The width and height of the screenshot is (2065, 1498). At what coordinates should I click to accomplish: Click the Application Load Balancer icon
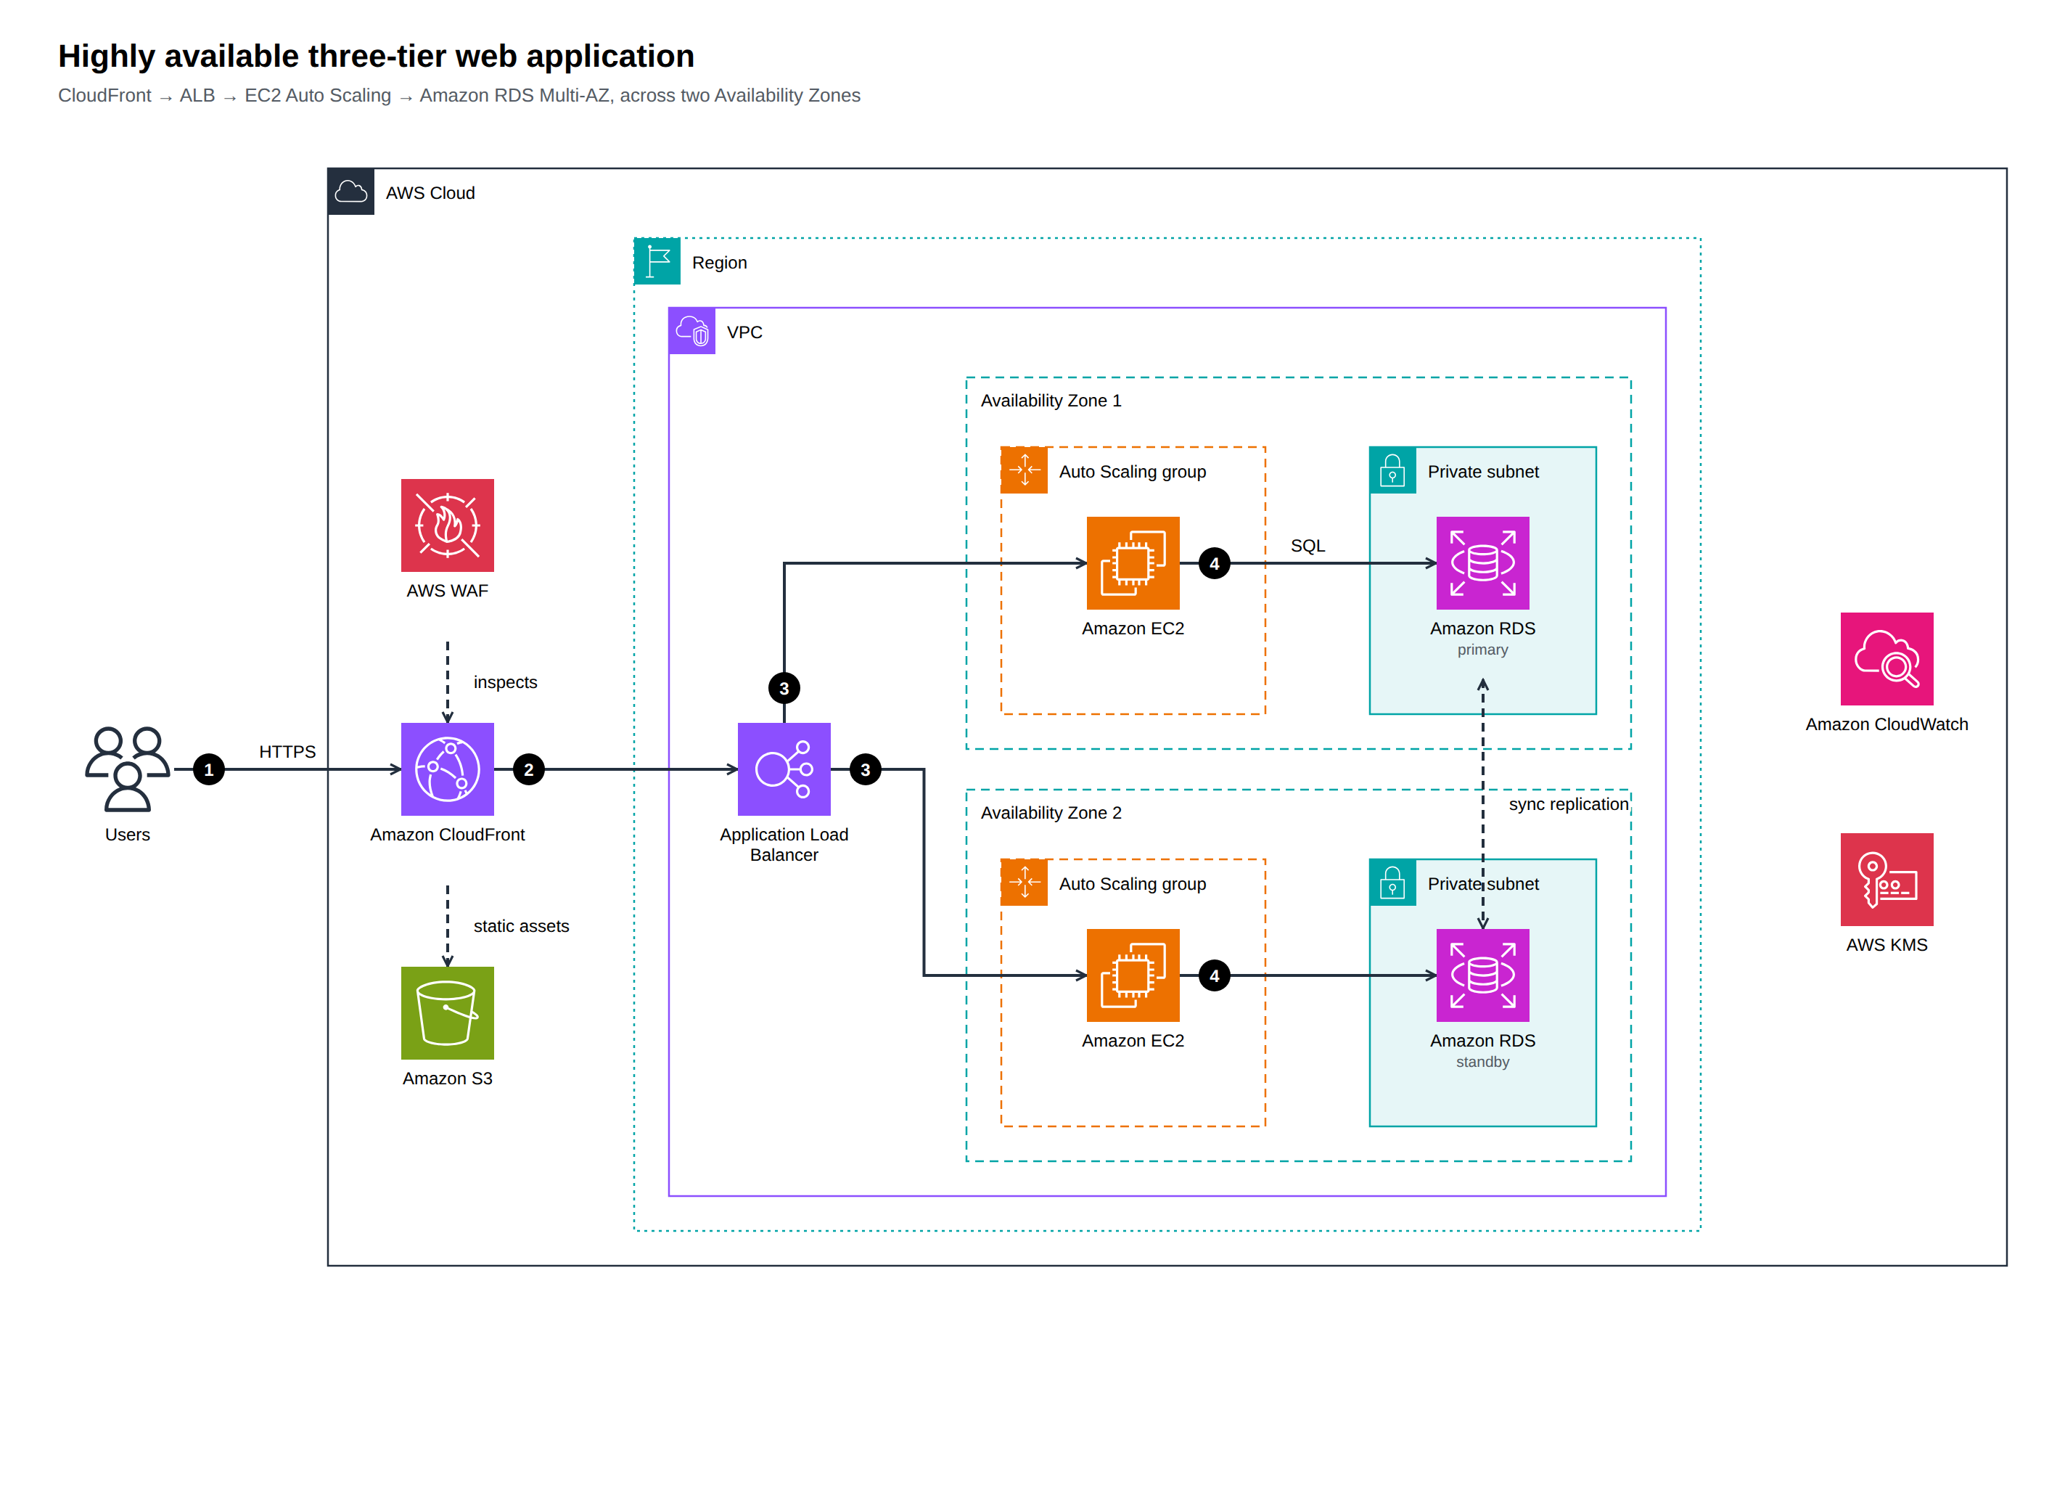(784, 769)
